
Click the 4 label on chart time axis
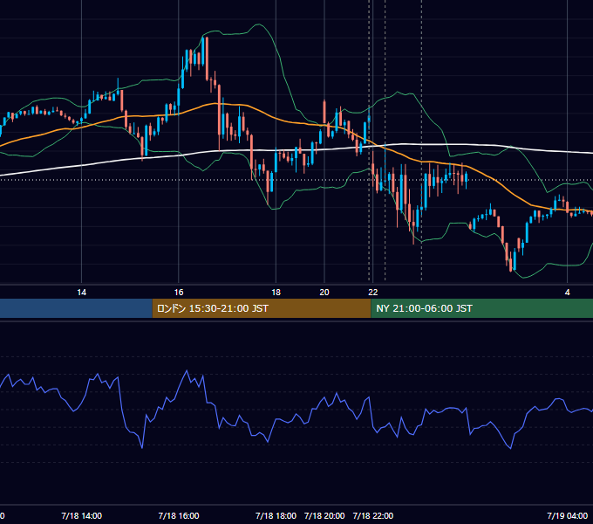[x=568, y=293]
